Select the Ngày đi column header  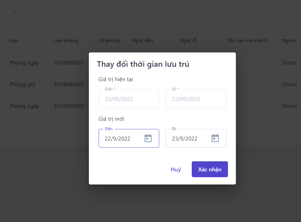point(188,41)
